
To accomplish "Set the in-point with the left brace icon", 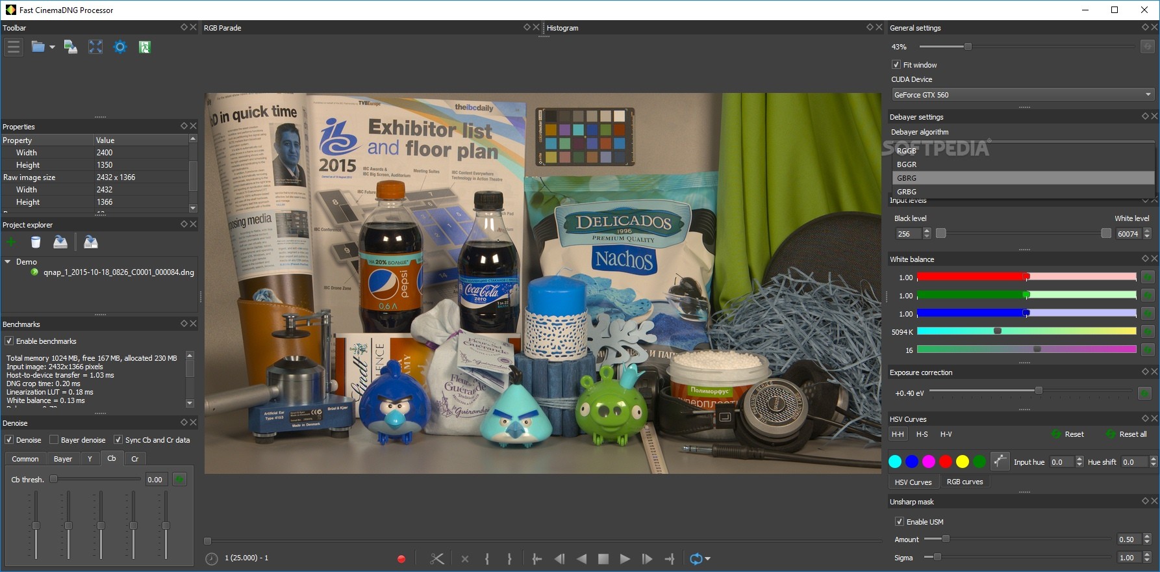I will tap(486, 559).
